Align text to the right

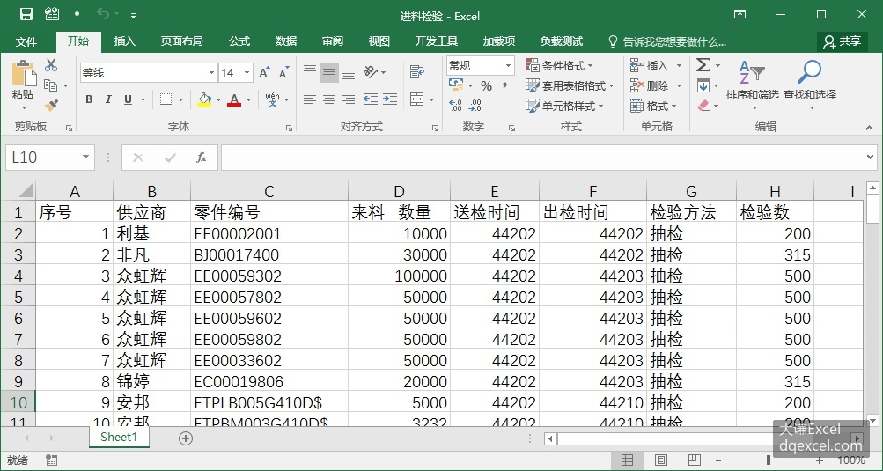pos(349,99)
